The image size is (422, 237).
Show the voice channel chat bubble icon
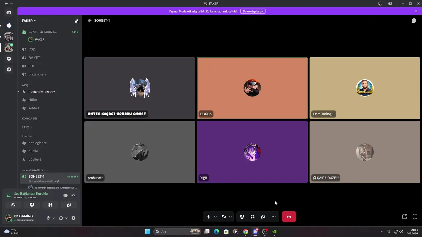(x=414, y=21)
